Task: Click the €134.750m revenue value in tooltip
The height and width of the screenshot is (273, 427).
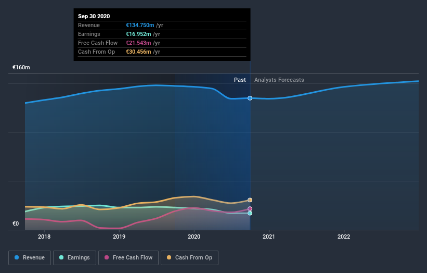Action: (140, 25)
